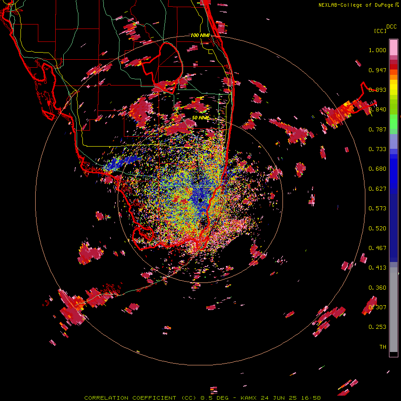Screen dimensions: 401x401
Task: Click the KAMX station identifier
Action: (x=249, y=398)
